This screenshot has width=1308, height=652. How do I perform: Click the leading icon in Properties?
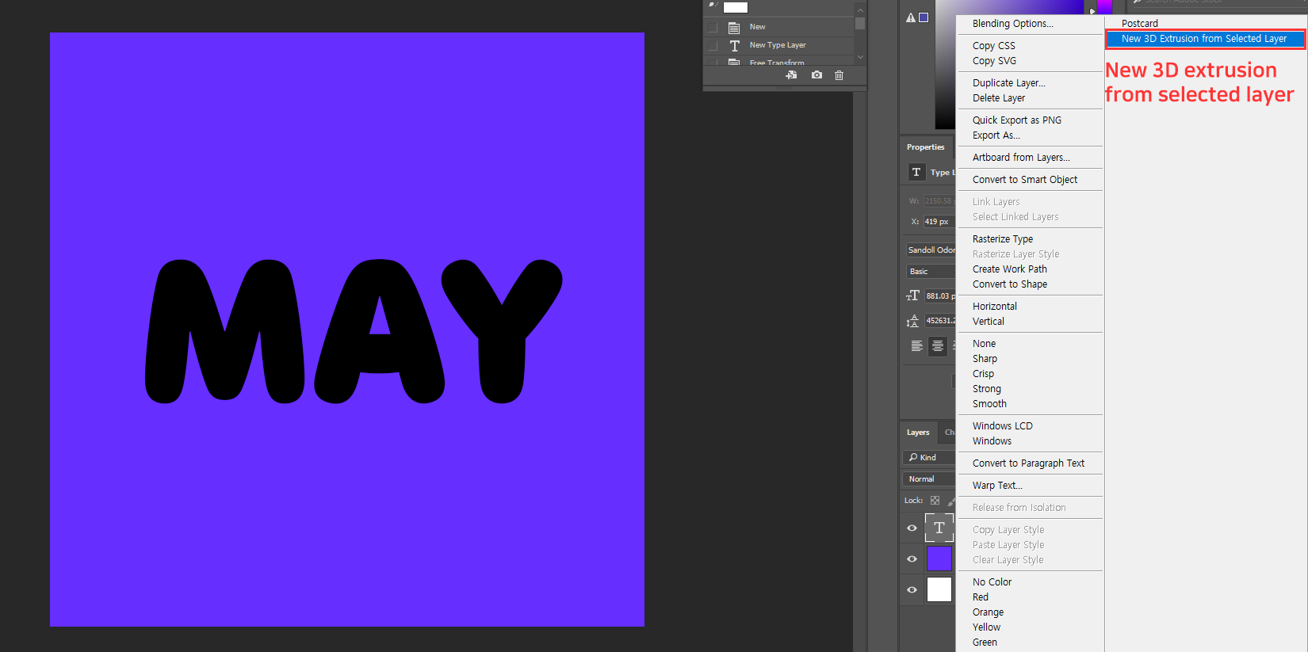pos(913,321)
